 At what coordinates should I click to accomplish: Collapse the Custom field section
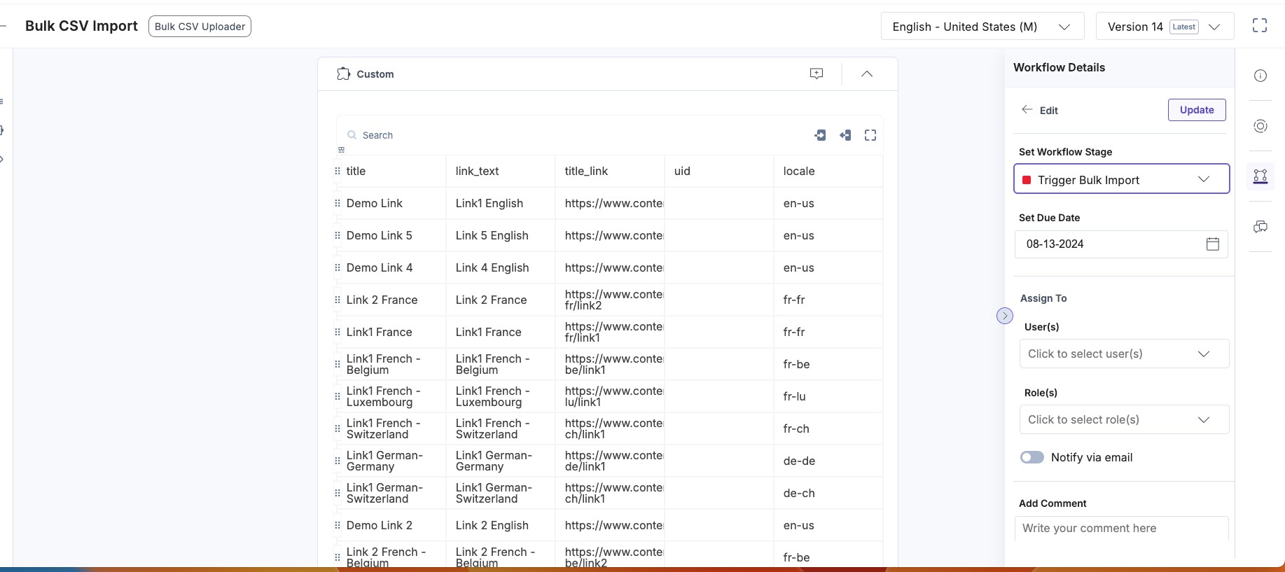click(x=867, y=74)
